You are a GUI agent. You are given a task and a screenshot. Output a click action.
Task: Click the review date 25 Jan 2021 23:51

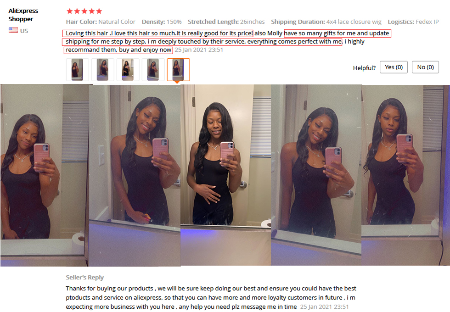[x=199, y=50]
